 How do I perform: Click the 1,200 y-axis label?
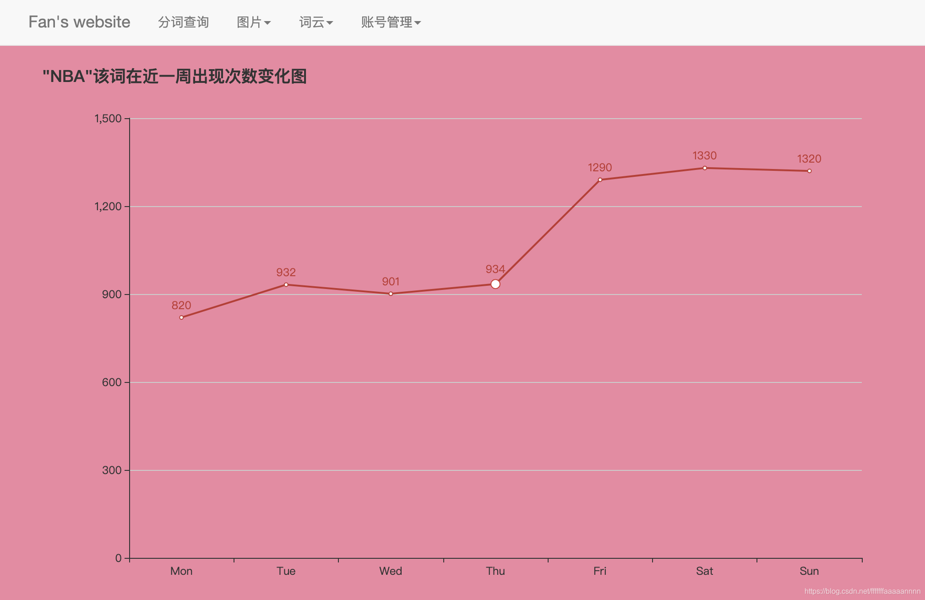point(108,207)
